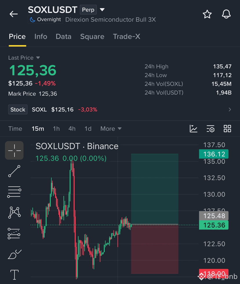Open price alerts with the bell icon

tap(226, 14)
